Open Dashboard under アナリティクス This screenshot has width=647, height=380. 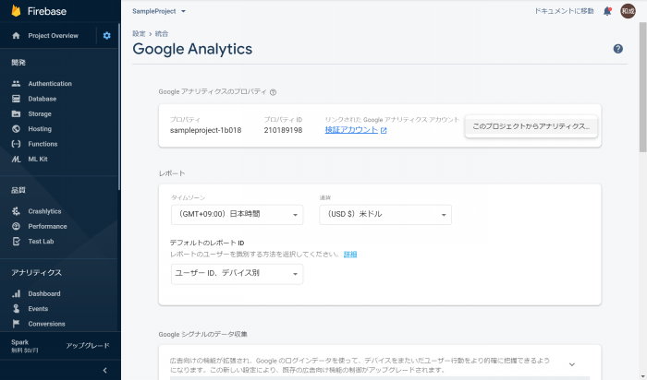pos(44,293)
